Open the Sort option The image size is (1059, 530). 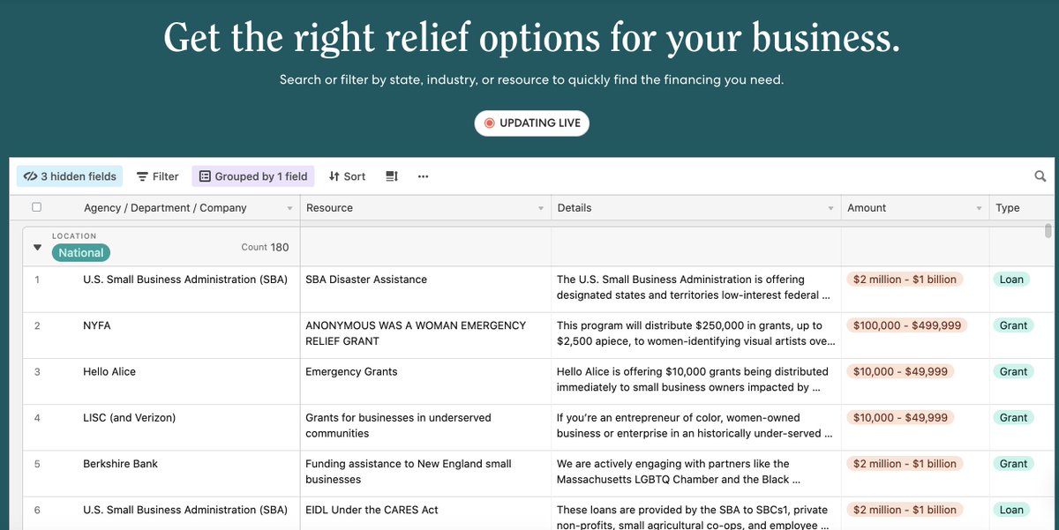[347, 176]
